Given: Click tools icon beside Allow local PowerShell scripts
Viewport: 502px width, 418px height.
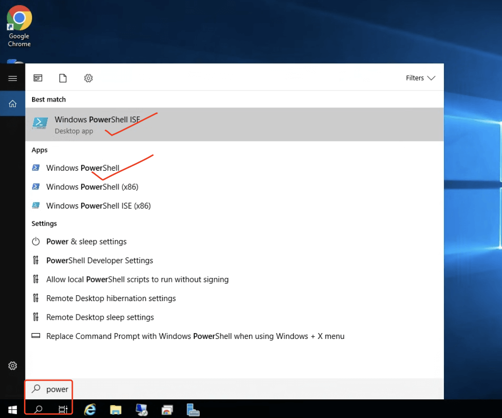Looking at the screenshot, I should [36, 279].
